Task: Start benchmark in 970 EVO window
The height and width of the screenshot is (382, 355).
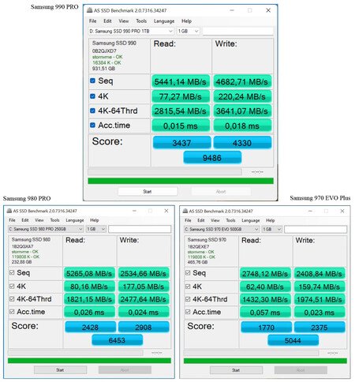Action: (x=236, y=370)
